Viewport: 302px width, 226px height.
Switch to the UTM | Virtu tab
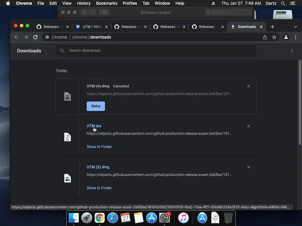92,27
